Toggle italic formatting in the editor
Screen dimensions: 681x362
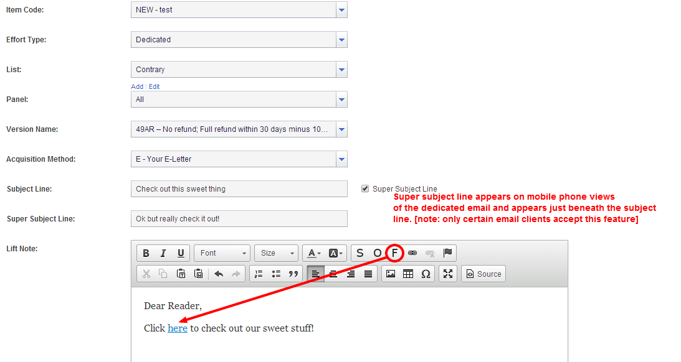[x=163, y=253]
